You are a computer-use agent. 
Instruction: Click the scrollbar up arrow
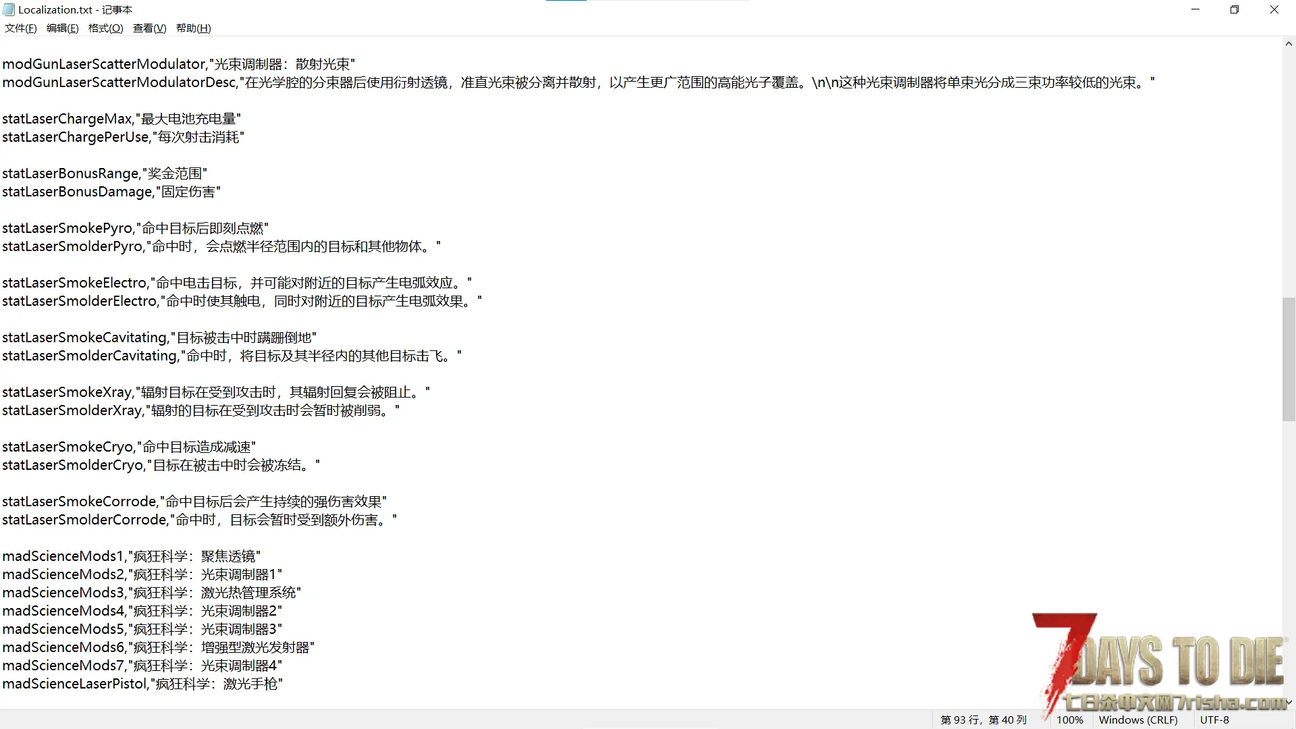[x=1289, y=44]
